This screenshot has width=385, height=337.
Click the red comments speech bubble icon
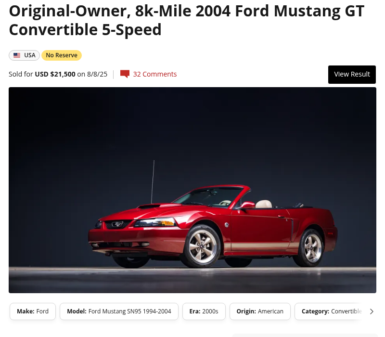click(125, 74)
